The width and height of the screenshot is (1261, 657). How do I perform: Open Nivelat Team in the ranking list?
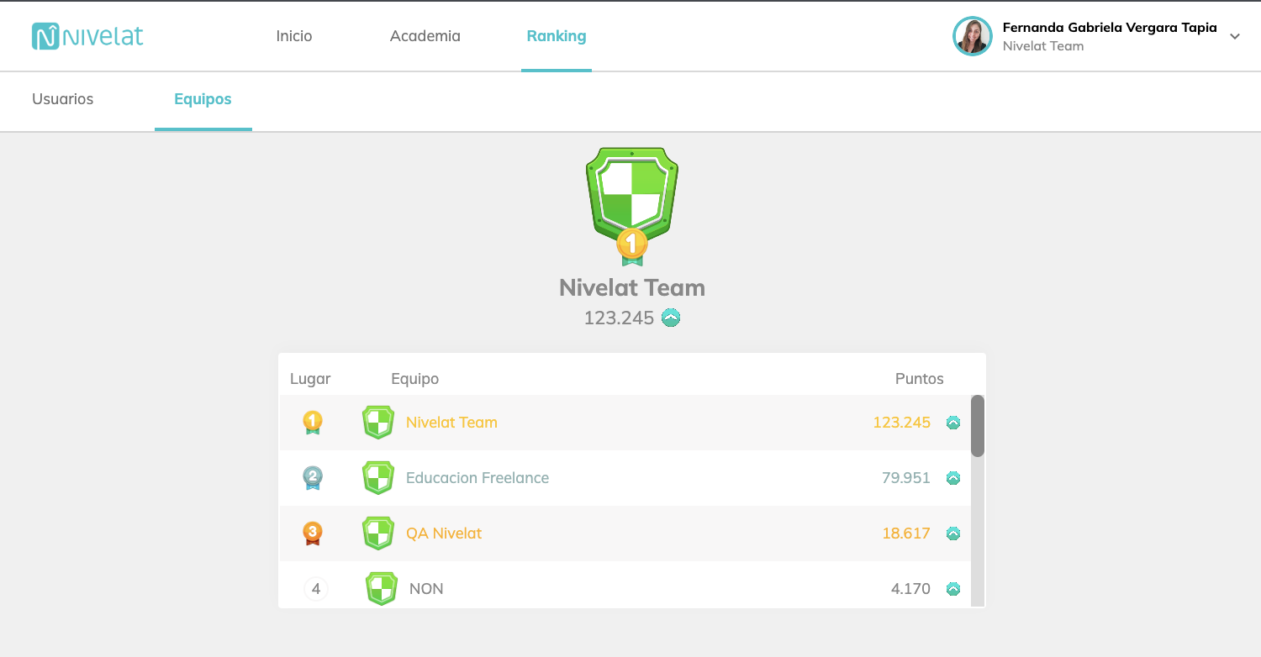point(451,423)
